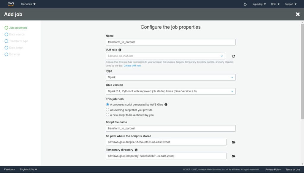
Task: Open the Type dropdown showing Spark
Action: 170,77
